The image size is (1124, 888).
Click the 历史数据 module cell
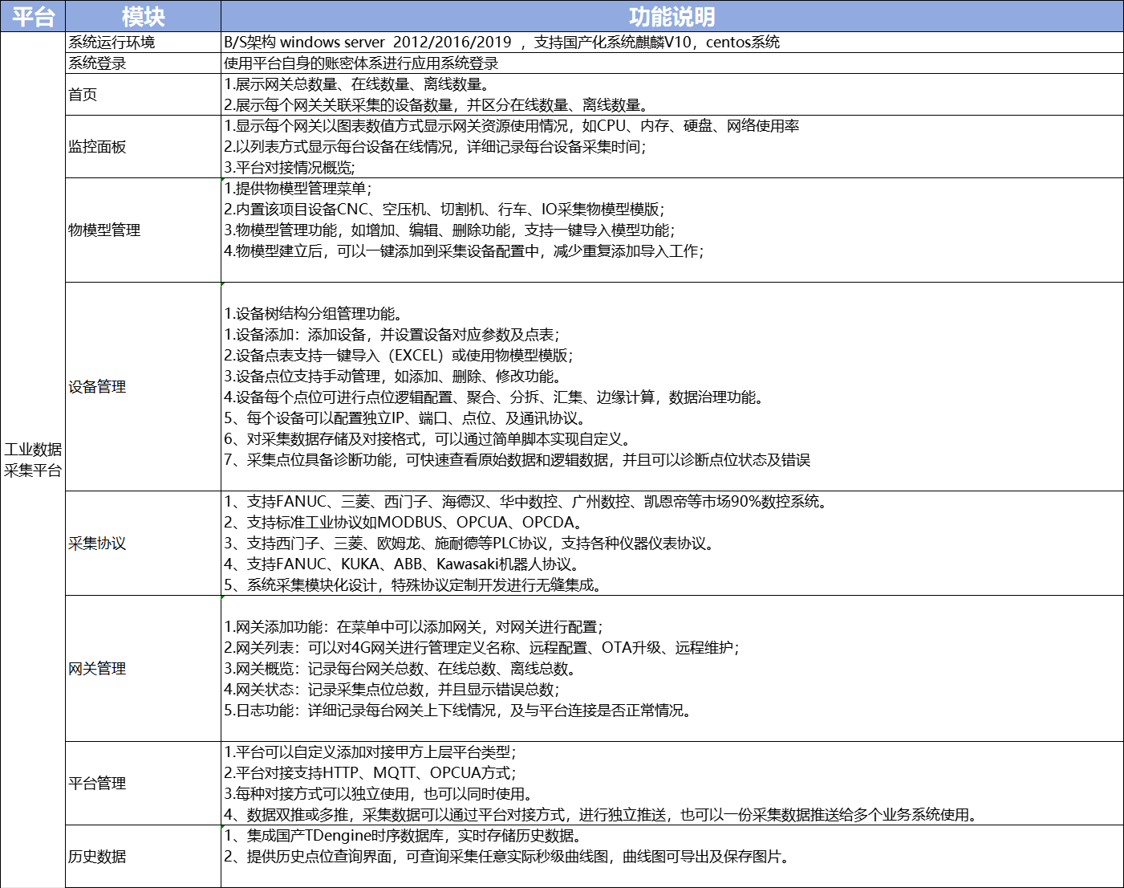(x=143, y=857)
